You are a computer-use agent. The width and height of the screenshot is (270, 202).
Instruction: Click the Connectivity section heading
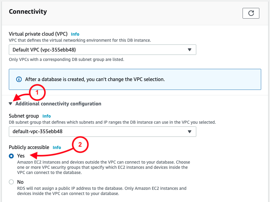28,12
